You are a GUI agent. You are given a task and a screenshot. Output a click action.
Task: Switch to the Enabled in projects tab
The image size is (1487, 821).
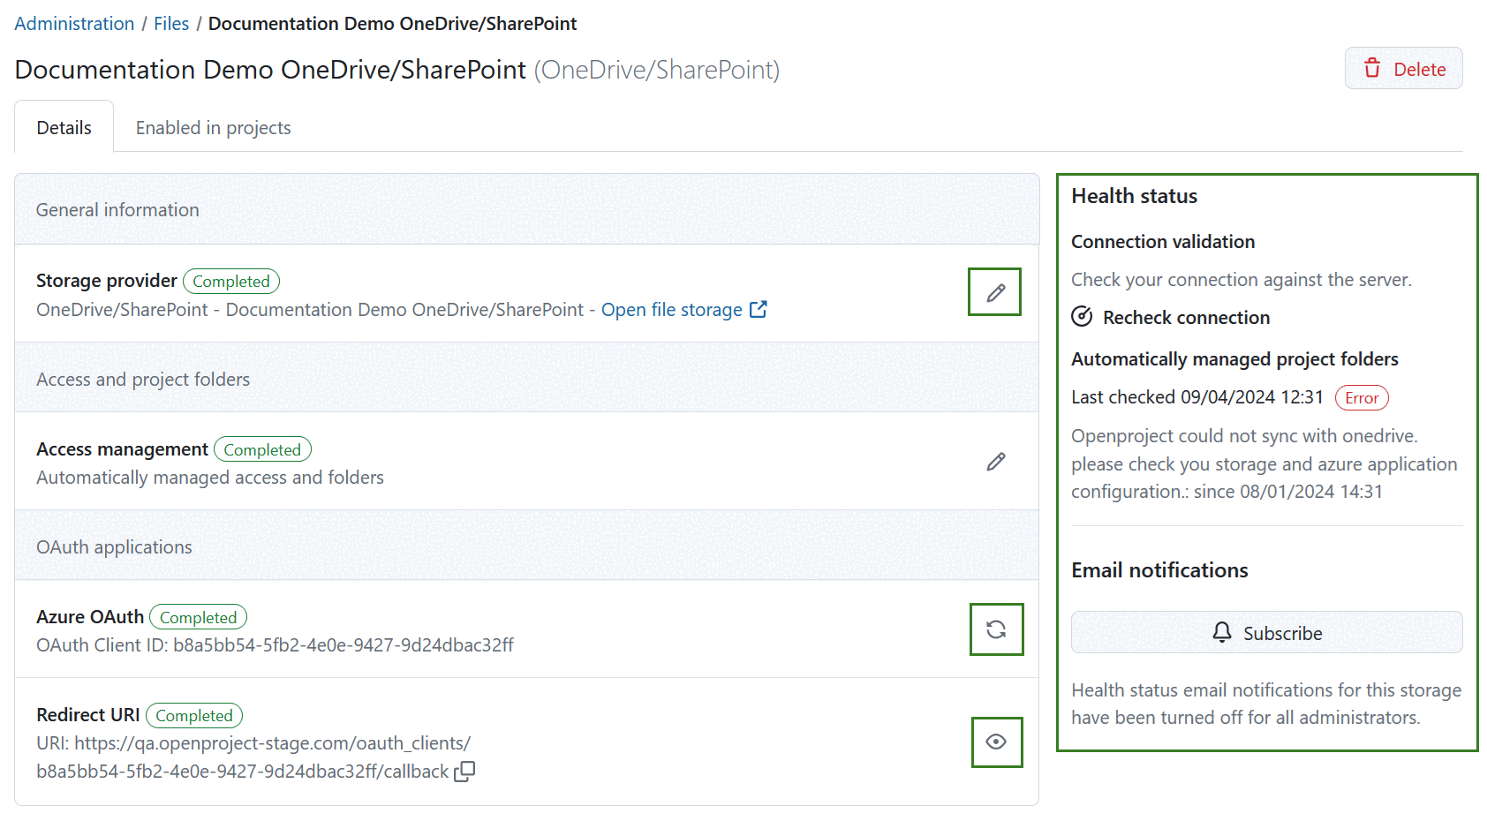(x=212, y=127)
